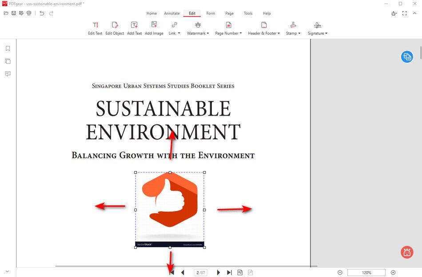Screen dimensions: 422x277
Task: Collapse the ribbon with the up chevron
Action: 414,13
